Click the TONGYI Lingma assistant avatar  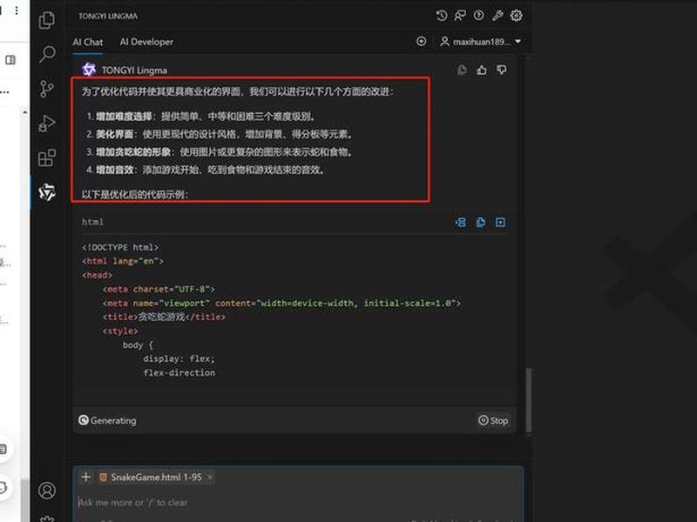[x=89, y=70]
